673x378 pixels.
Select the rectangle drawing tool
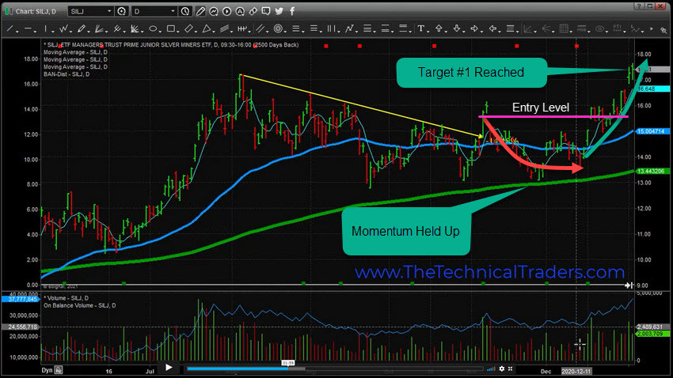click(170, 29)
